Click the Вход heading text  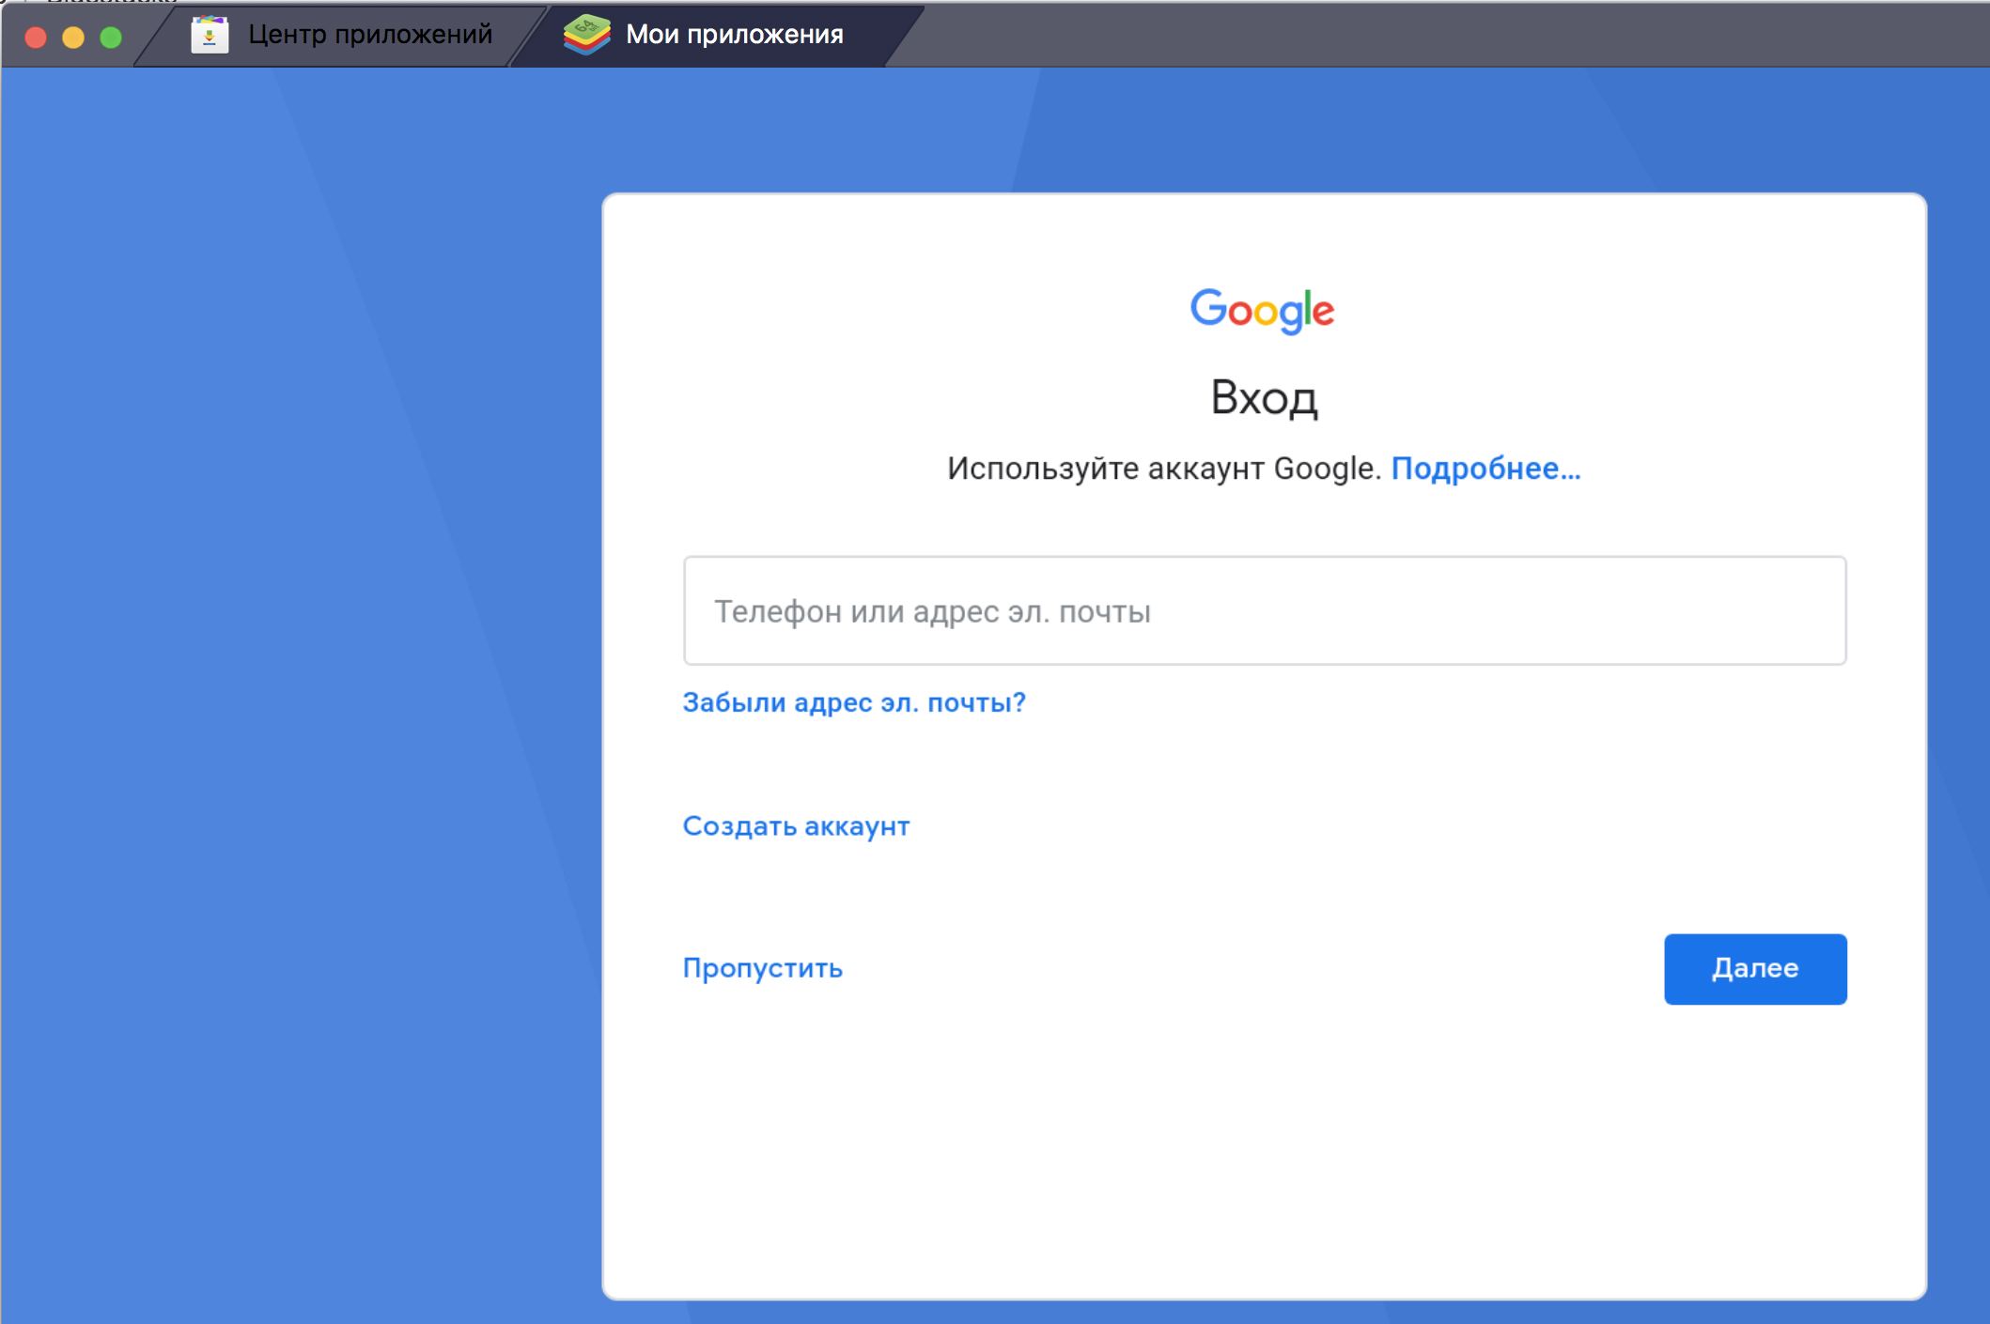tap(1264, 398)
